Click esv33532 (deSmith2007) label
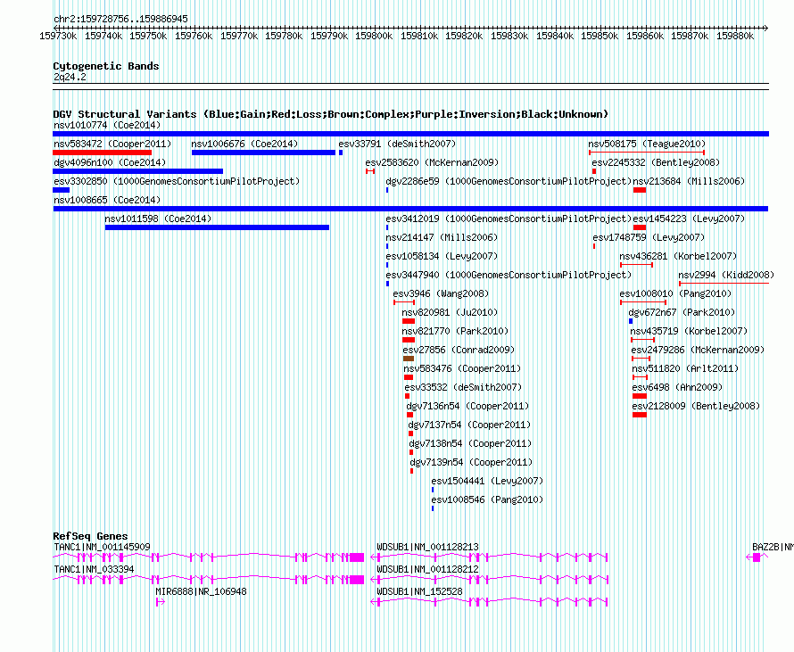The height and width of the screenshot is (652, 794). point(463,387)
